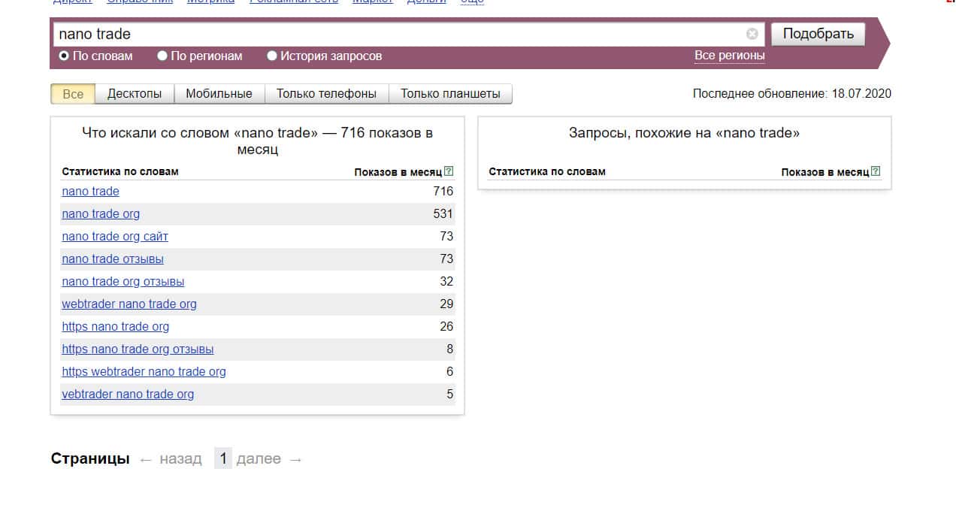956x508 pixels.
Task: Click the 8 impressions value
Action: click(x=450, y=349)
